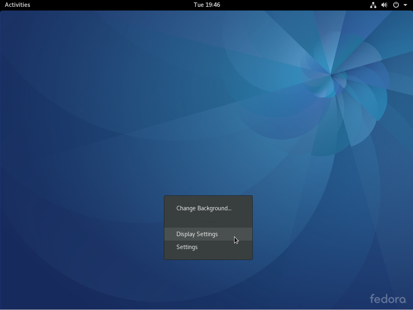The width and height of the screenshot is (413, 310).
Task: Click the Activities label in the top bar
Action: [x=17, y=5]
